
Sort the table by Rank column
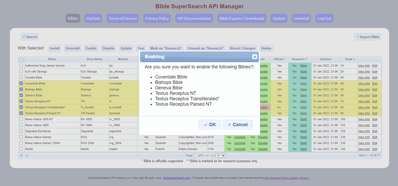pos(349,59)
